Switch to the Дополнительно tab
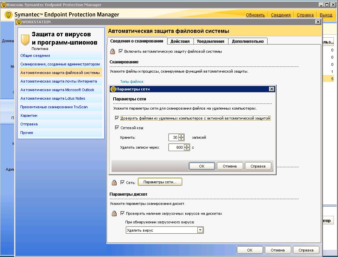Image resolution: width=338 pixels, height=257 pixels. point(248,41)
